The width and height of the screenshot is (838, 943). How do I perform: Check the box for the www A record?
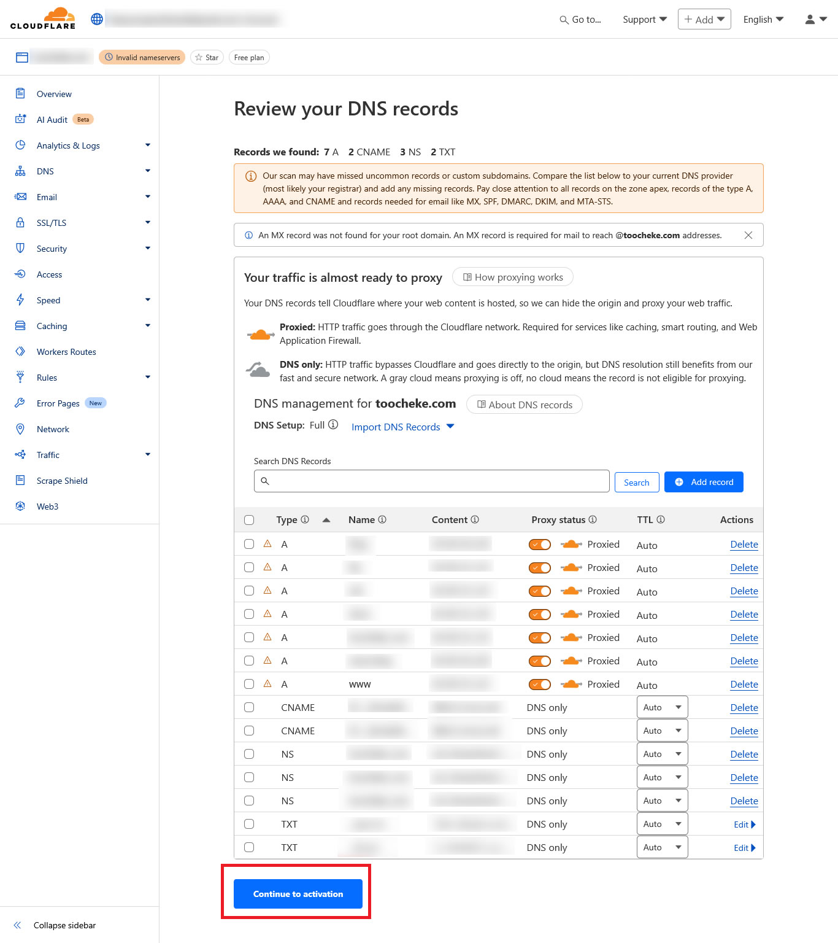click(249, 684)
